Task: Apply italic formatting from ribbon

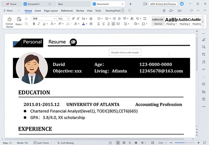Action: (x=39, y=24)
